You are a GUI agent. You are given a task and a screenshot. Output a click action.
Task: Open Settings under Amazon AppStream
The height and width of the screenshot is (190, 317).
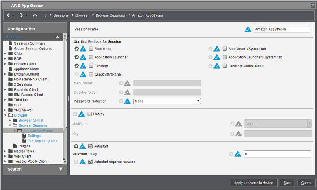point(34,136)
